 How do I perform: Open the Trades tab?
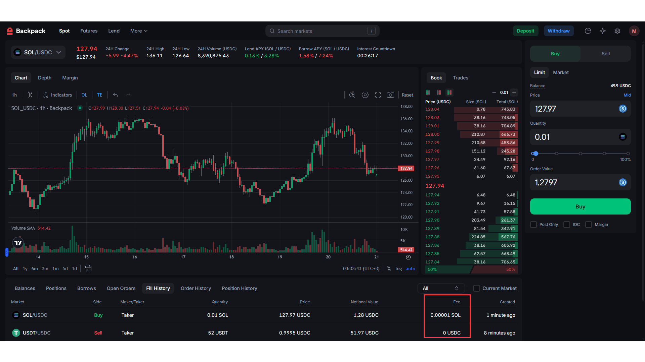point(460,78)
